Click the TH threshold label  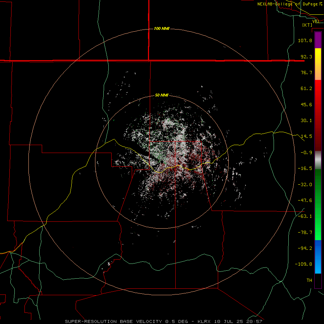[x=309, y=280]
